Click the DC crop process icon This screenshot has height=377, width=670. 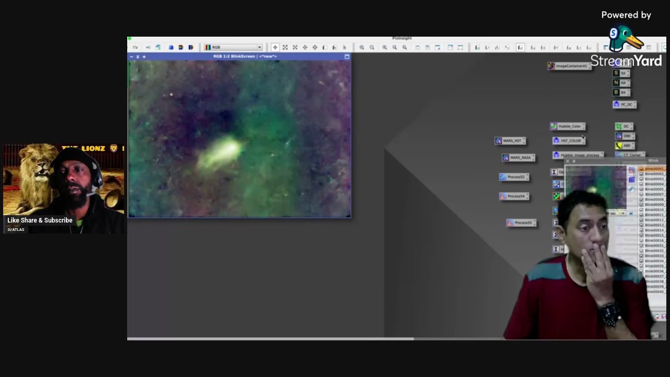(624, 126)
